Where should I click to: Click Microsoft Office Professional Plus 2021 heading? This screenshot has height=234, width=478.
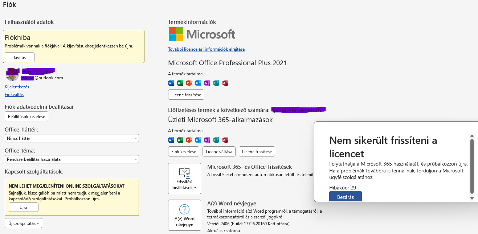click(228, 63)
